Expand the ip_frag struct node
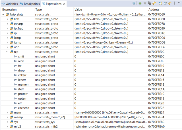Image resolution: width=182 pixels, height=130 pixels. pyautogui.click(x=7, y=28)
